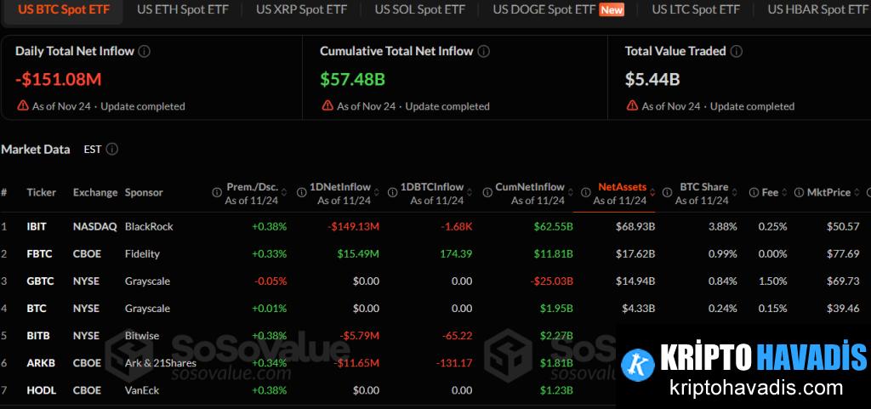This screenshot has width=871, height=409.
Task: Click warning icon under Daily Total Net Inflow
Action: pyautogui.click(x=23, y=105)
